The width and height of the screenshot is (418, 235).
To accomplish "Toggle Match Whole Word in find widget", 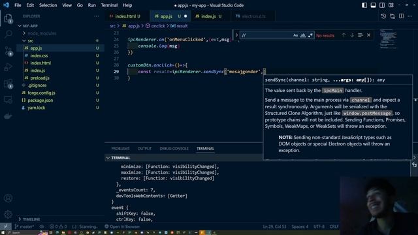I will pos(303,35).
